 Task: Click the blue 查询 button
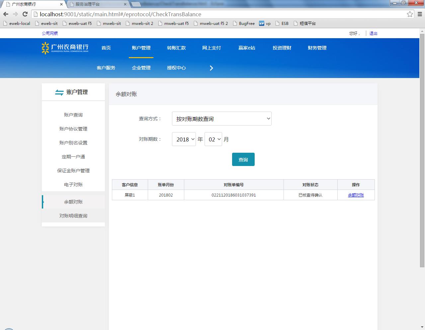(243, 159)
